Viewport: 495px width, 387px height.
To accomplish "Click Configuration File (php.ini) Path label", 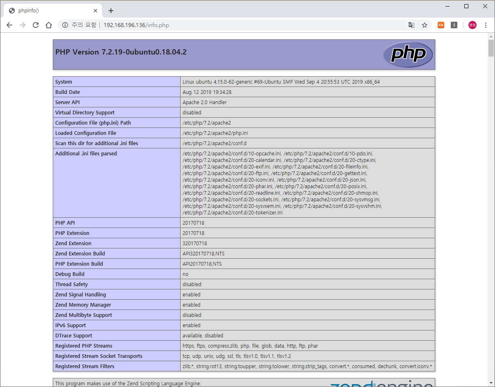I will 93,123.
